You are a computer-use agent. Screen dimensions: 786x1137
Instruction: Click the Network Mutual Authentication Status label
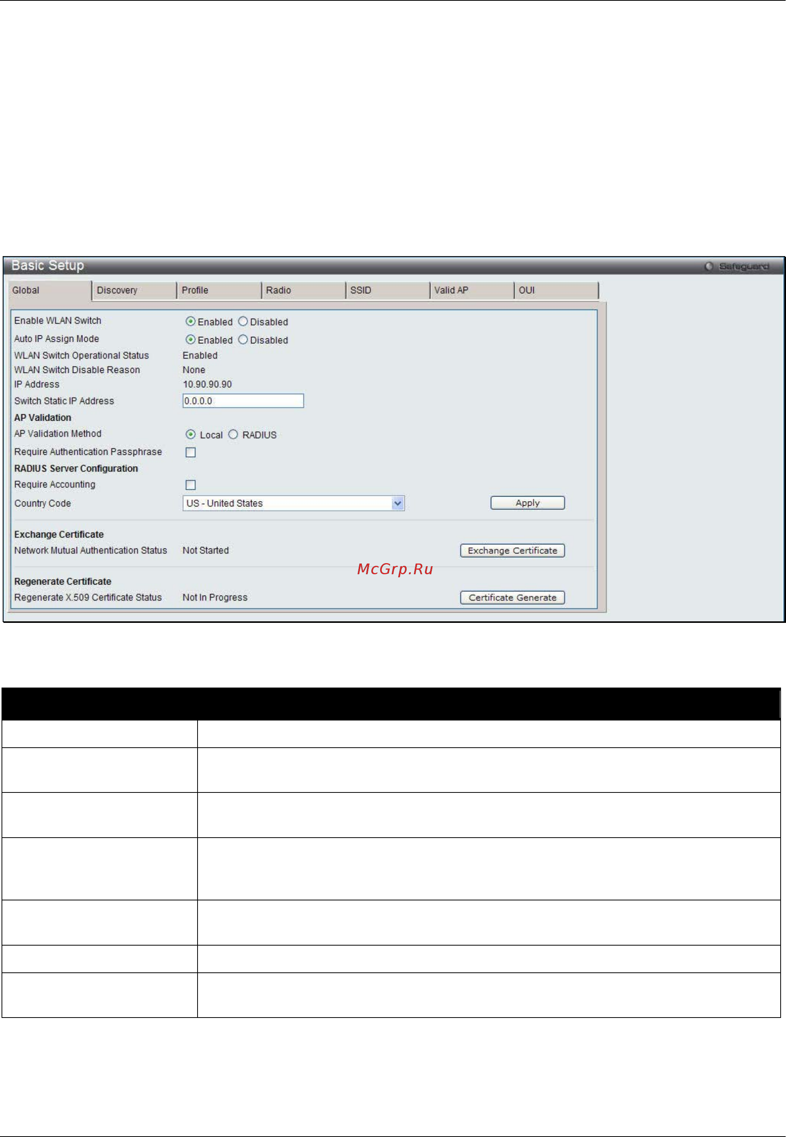[91, 551]
